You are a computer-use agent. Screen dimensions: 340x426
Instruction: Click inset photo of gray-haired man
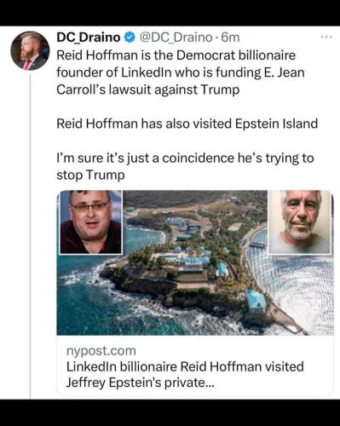[x=300, y=222]
